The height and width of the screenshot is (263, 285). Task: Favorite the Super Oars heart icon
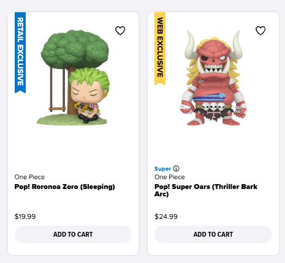pos(260,31)
